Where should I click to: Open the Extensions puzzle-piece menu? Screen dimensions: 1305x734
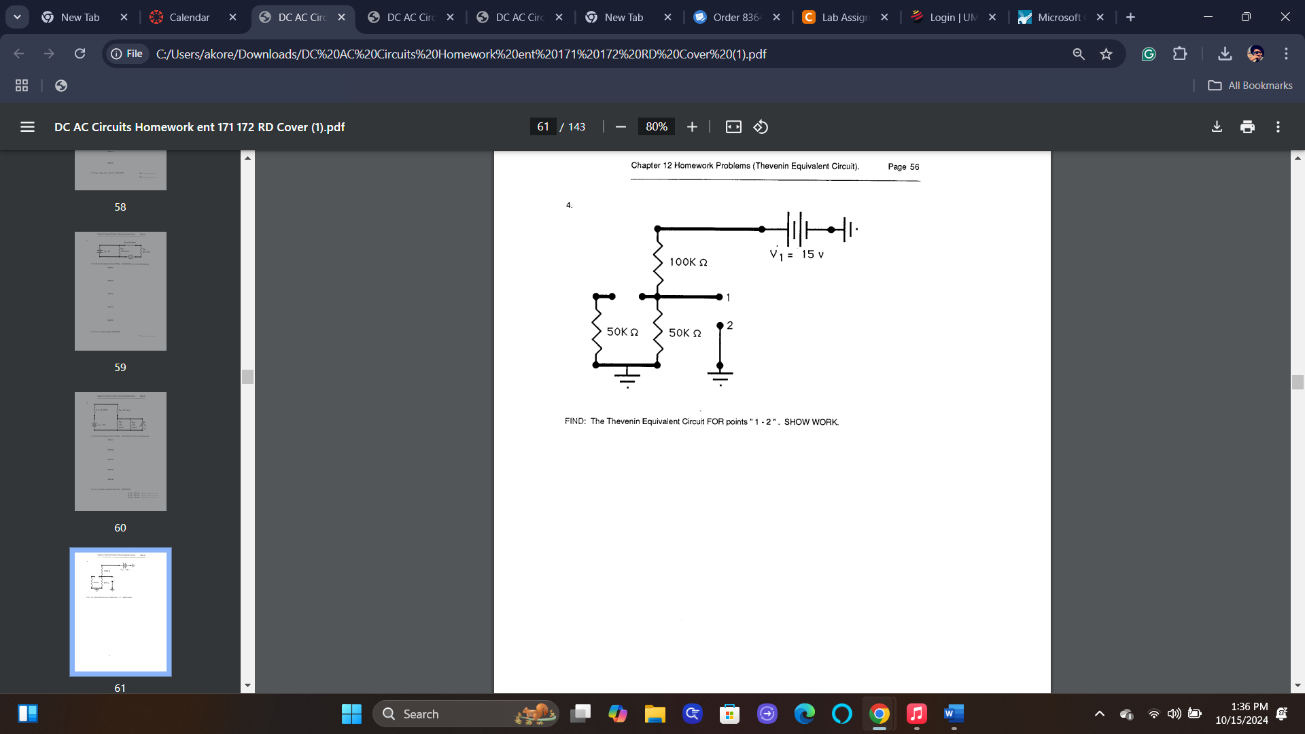(x=1181, y=54)
